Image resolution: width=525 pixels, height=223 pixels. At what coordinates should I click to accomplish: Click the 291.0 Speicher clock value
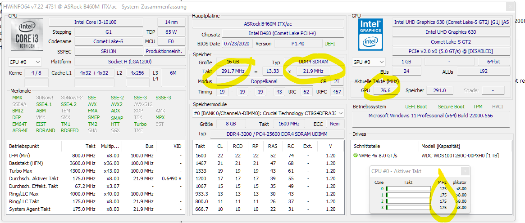pyautogui.click(x=440, y=90)
